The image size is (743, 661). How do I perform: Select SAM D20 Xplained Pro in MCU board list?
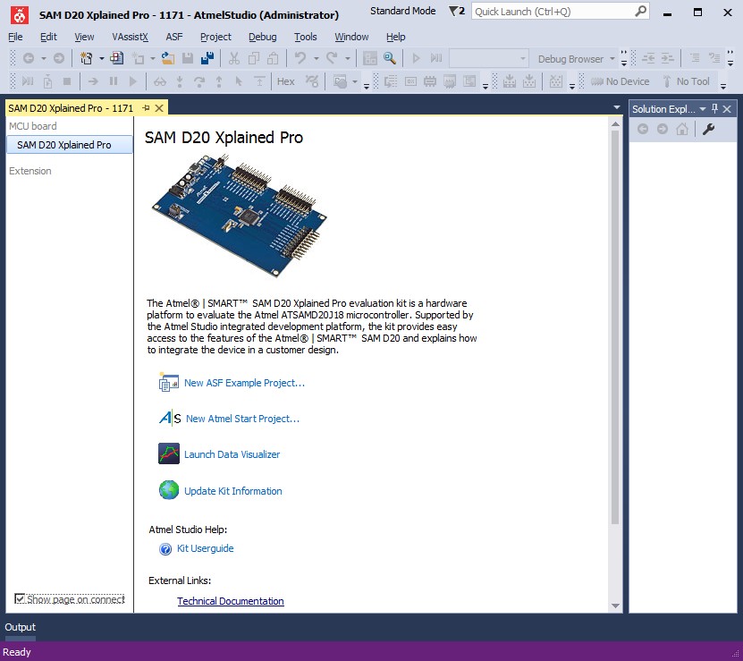pos(69,145)
